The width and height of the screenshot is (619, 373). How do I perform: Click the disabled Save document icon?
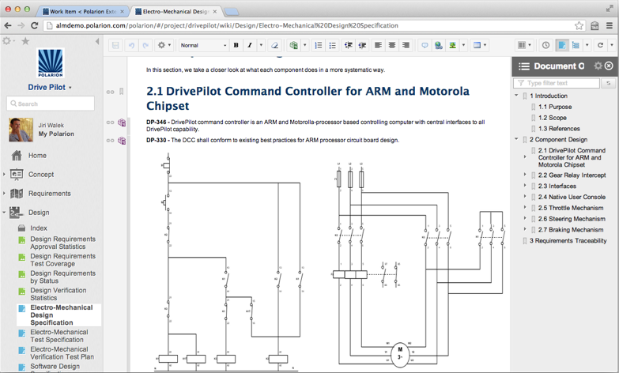pos(115,45)
